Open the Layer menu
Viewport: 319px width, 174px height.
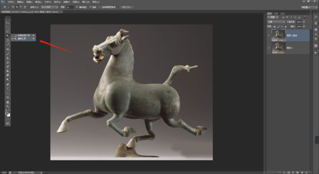[x=38, y=2]
